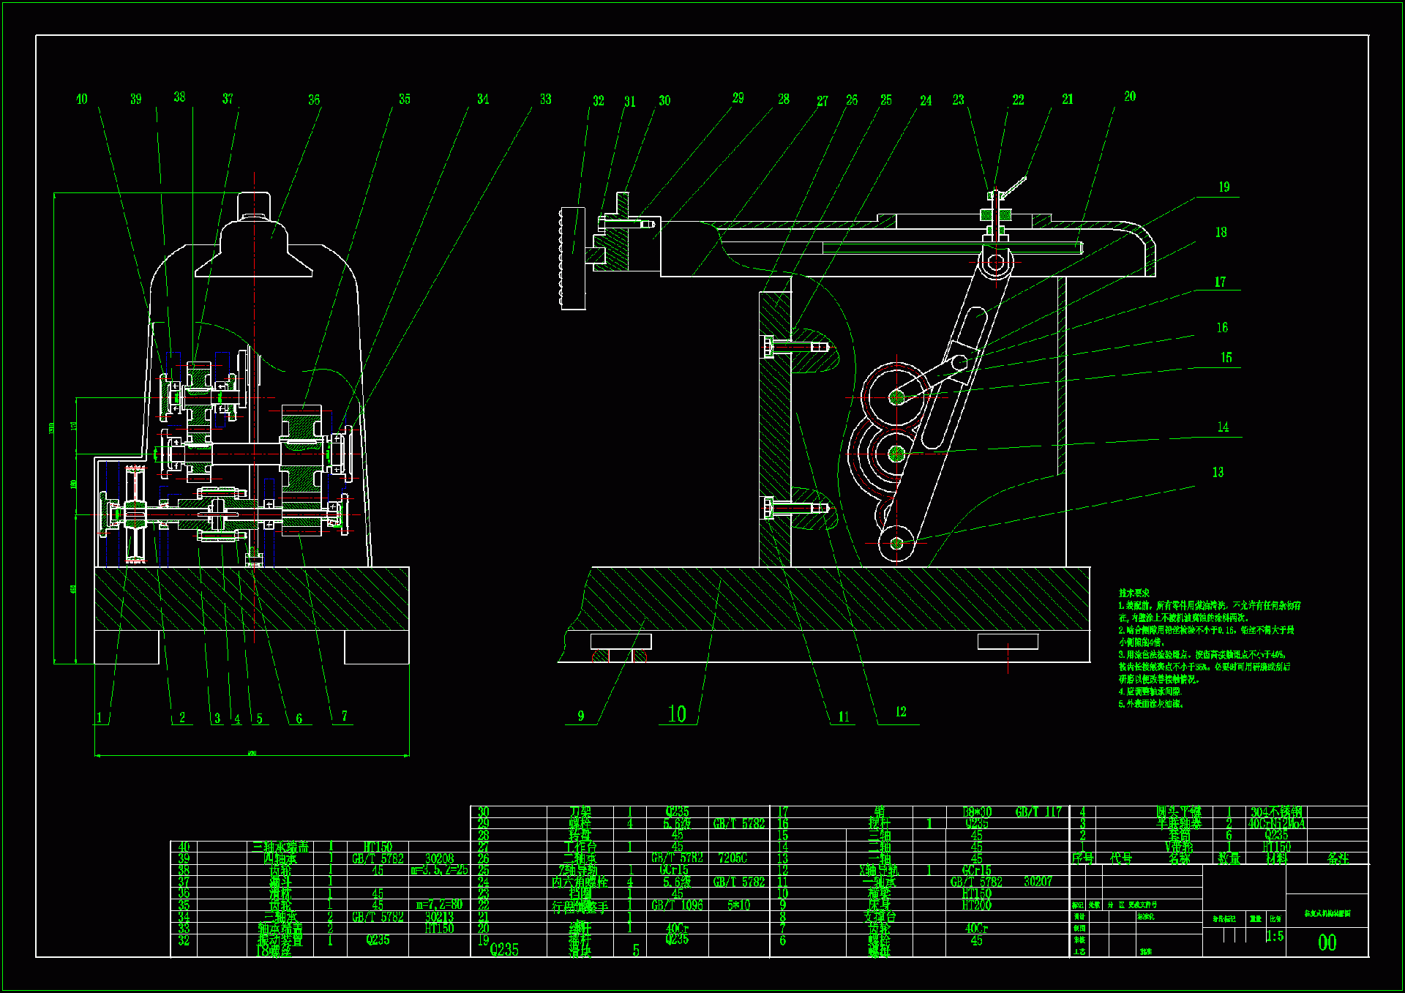Click parts list row number 40
The height and width of the screenshot is (993, 1405).
184,847
